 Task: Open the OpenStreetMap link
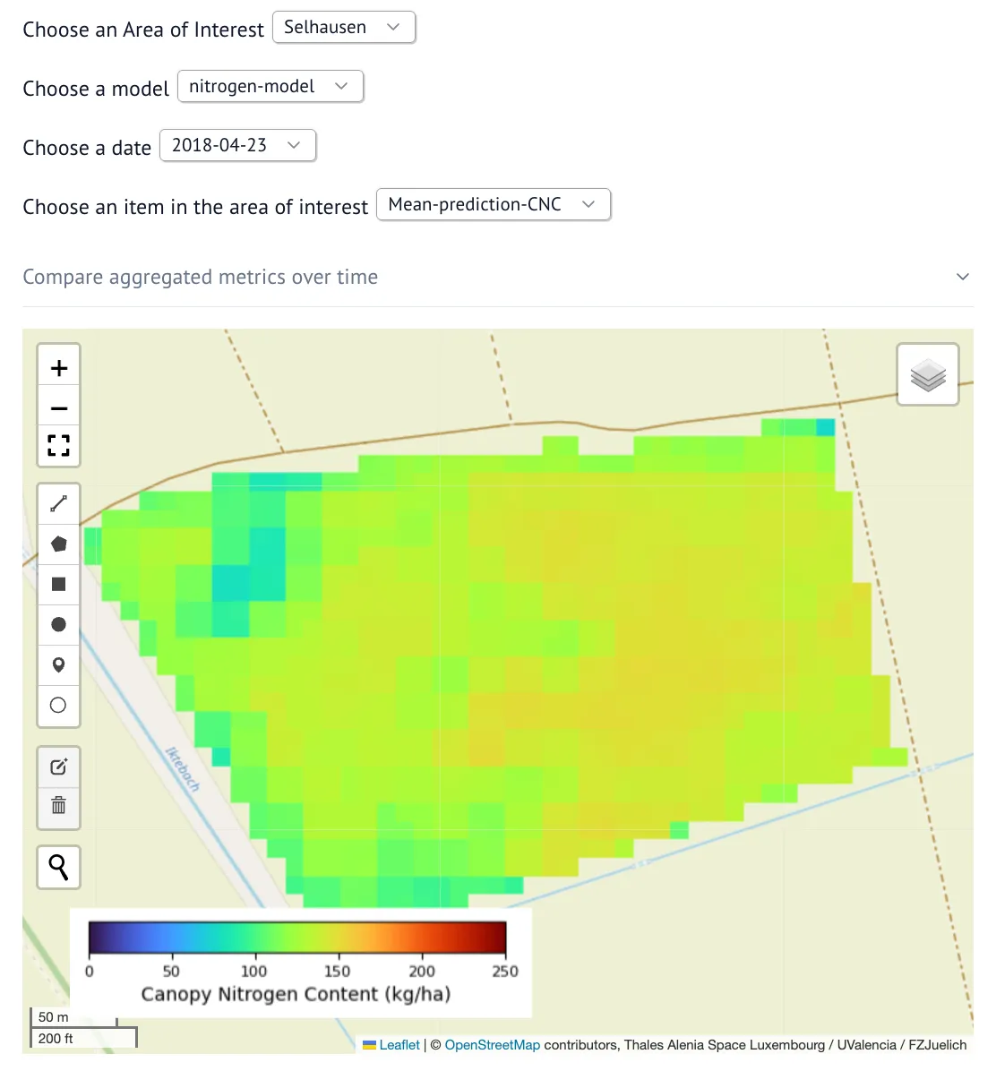click(493, 1045)
